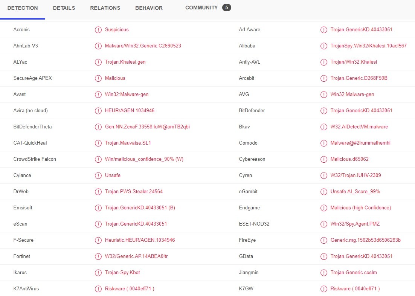Click the alert icon in the Cybereason row
The width and height of the screenshot is (415, 296).
tap(324, 159)
